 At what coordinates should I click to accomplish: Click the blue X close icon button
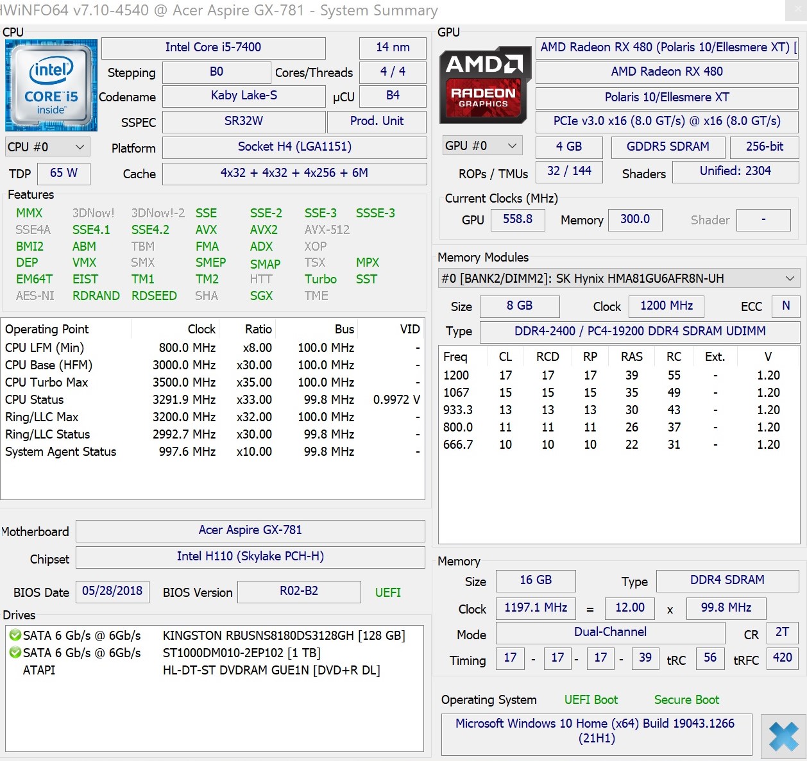pos(783,736)
